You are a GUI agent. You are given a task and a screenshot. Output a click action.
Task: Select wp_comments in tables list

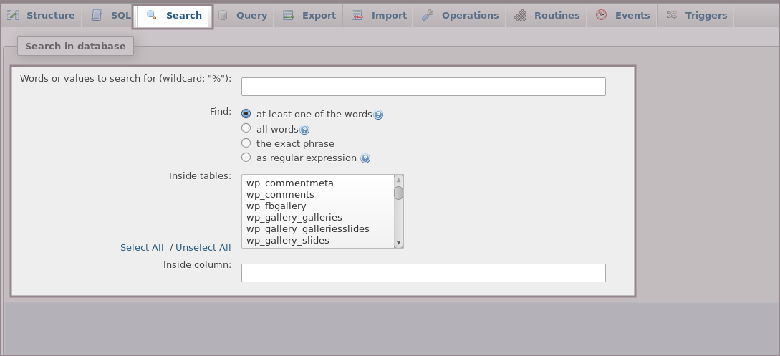(280, 194)
